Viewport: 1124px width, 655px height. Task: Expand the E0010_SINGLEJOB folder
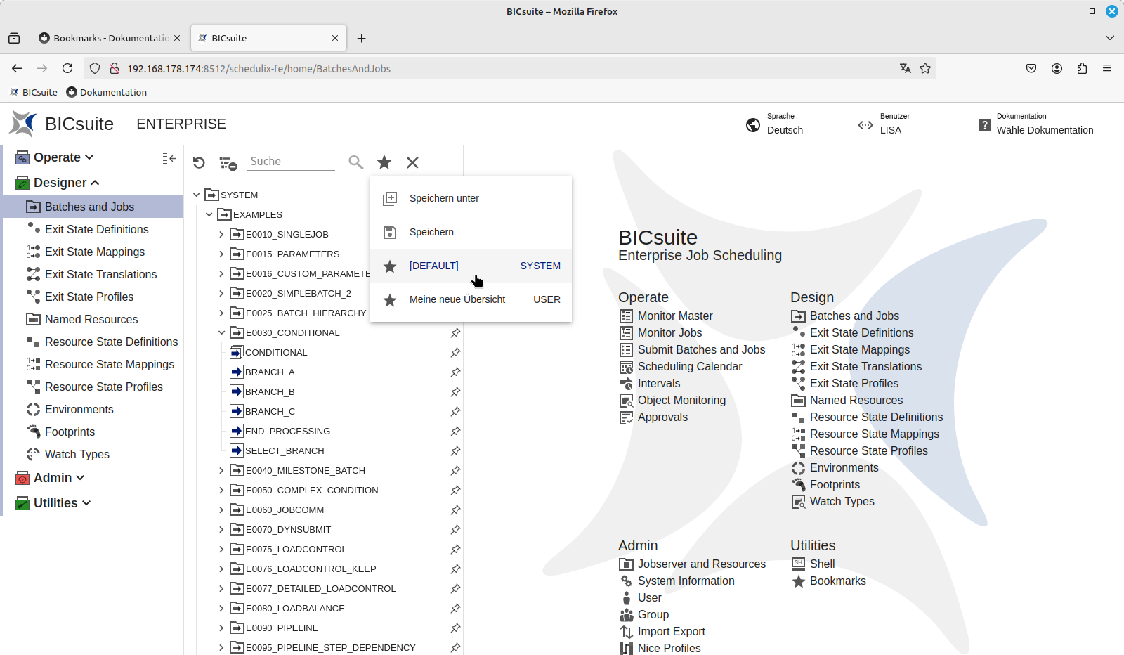[221, 234]
